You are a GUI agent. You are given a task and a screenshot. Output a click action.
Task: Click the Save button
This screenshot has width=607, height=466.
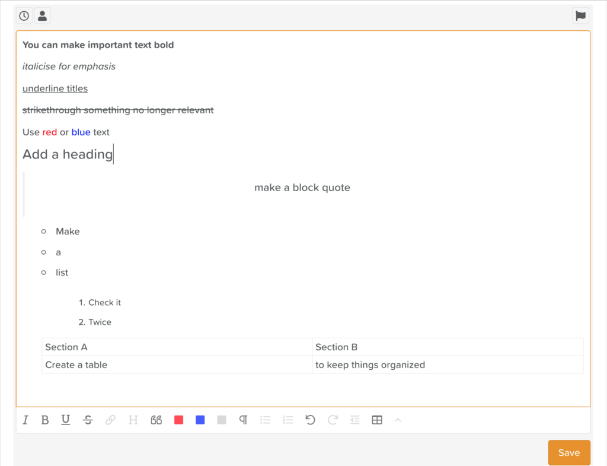[x=568, y=452]
